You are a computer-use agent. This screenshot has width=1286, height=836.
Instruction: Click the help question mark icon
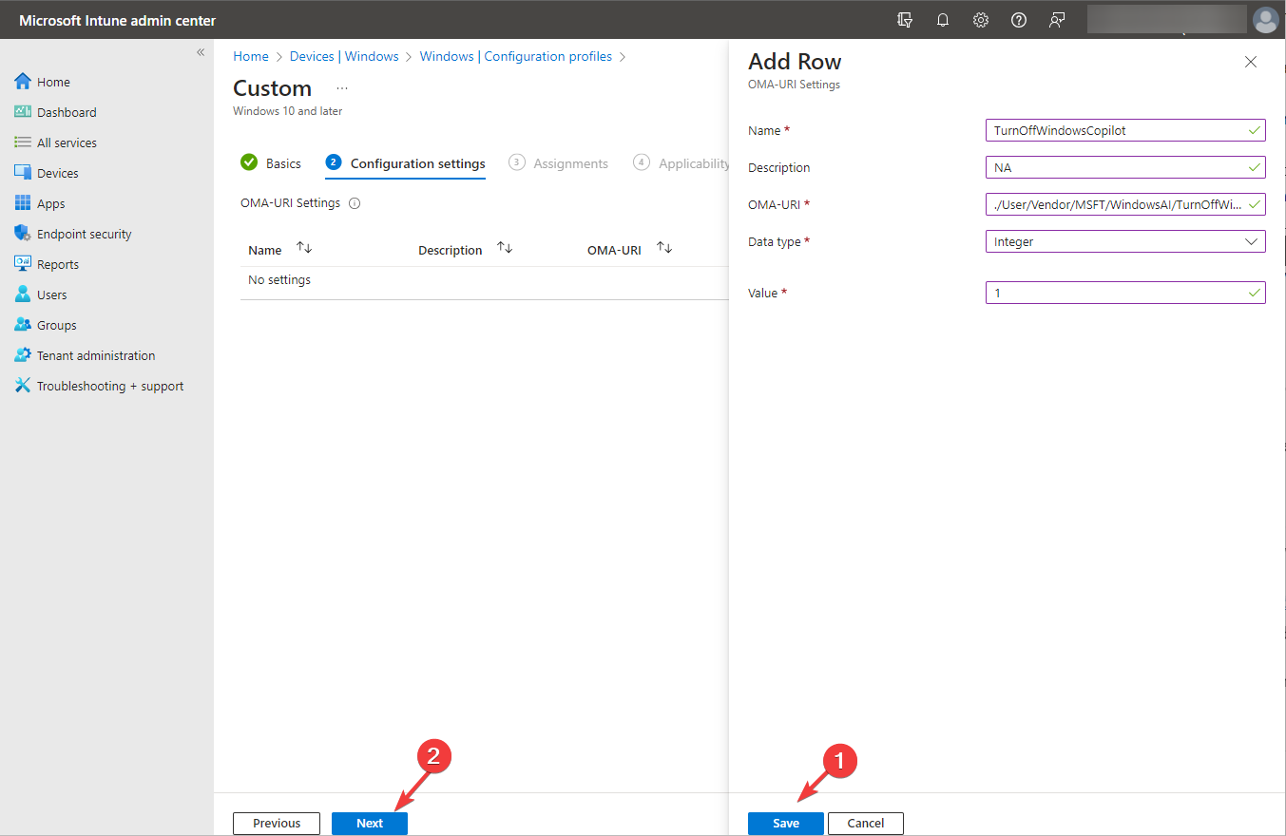click(1019, 20)
